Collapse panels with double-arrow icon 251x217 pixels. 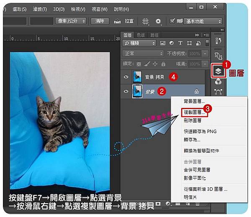[x=222, y=30]
